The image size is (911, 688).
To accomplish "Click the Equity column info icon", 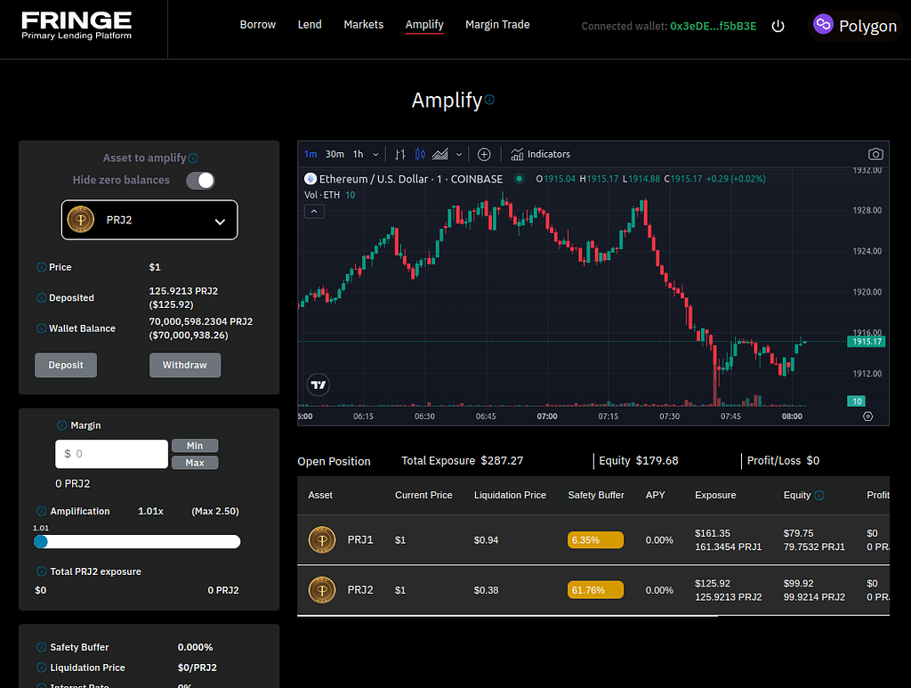I will coord(819,495).
